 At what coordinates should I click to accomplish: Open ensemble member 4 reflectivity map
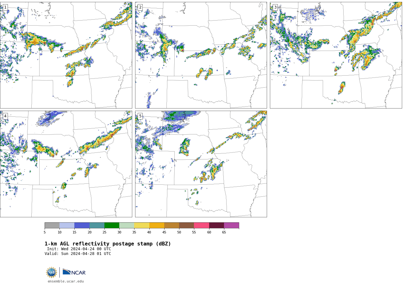coord(66,164)
